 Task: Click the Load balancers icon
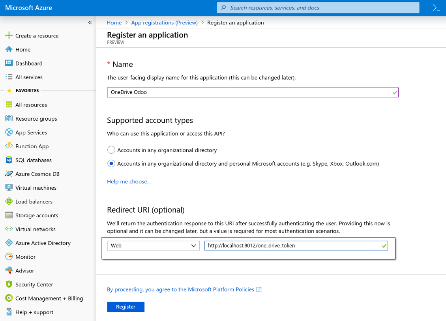pos(9,202)
